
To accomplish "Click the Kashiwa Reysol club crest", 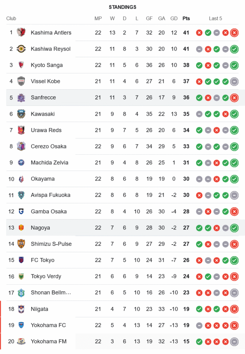I will coord(21,49).
